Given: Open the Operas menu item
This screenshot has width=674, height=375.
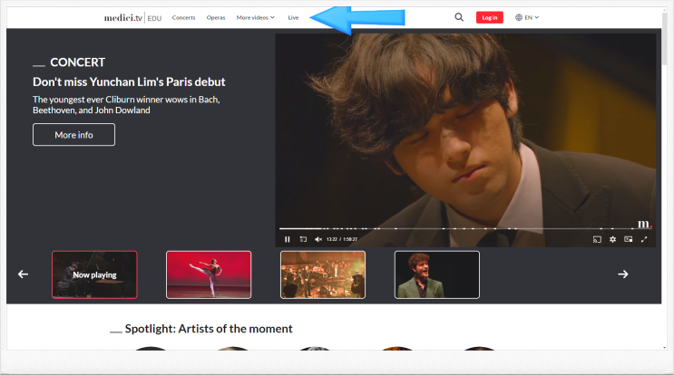Looking at the screenshot, I should [x=216, y=17].
